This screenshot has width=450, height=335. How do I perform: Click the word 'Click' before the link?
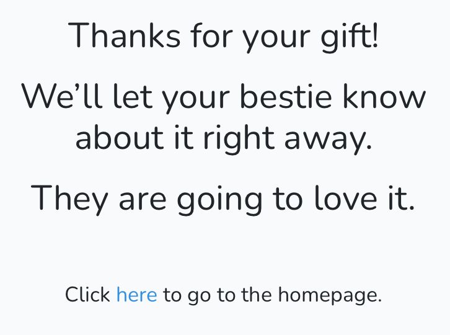[87, 295]
